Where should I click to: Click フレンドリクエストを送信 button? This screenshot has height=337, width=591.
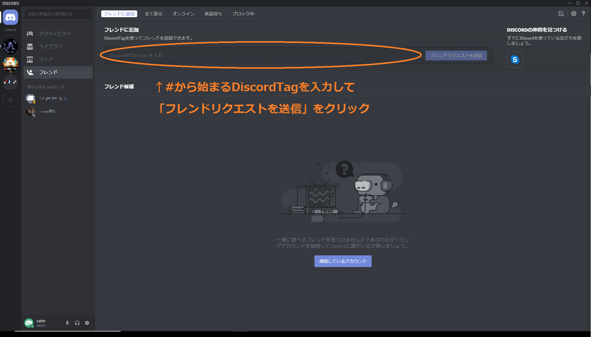456,56
